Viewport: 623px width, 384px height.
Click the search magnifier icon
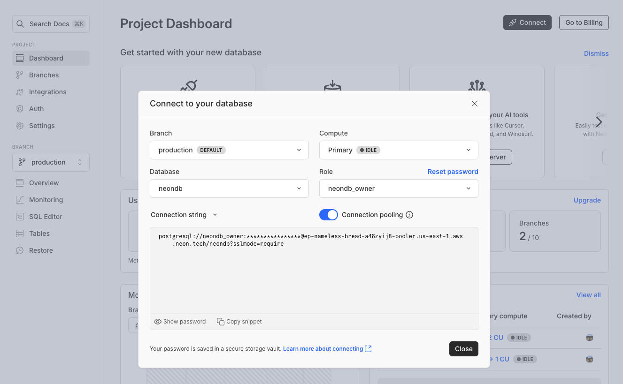point(21,24)
